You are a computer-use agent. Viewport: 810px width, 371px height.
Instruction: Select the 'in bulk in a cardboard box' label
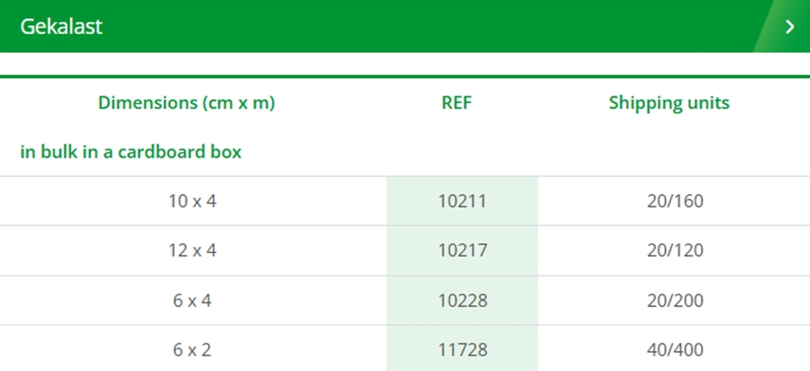(x=131, y=152)
